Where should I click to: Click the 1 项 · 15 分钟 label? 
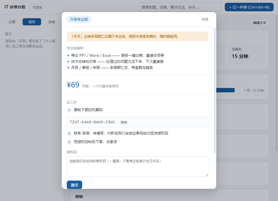[x=253, y=90]
